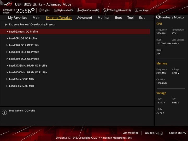Switch to the Main tab
The image size is (188, 141).
pyautogui.click(x=37, y=18)
